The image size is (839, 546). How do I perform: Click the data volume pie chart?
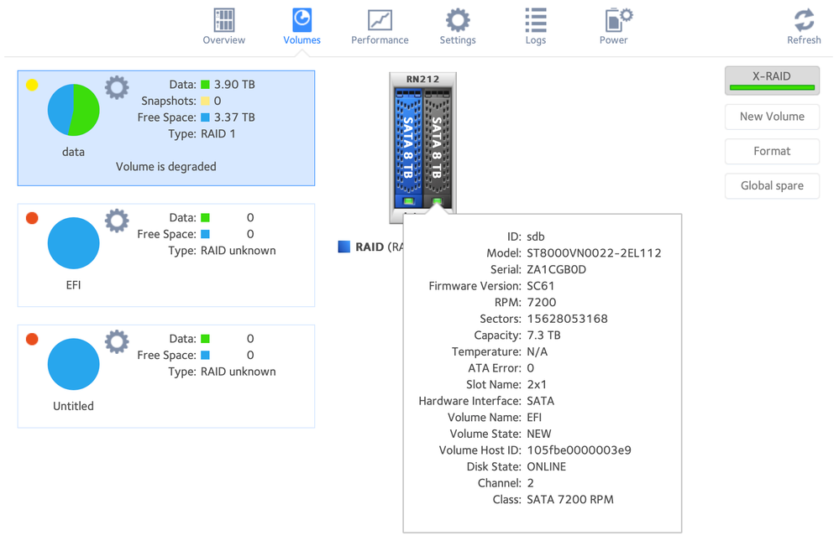tap(73, 110)
